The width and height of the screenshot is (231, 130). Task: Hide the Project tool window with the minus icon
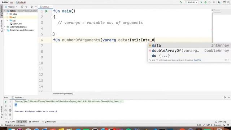point(36,7)
